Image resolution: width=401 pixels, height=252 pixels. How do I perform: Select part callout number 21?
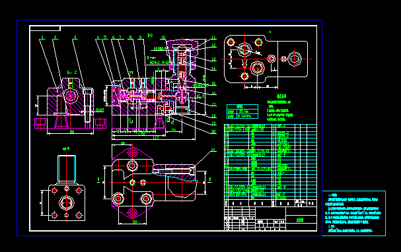click(213, 150)
